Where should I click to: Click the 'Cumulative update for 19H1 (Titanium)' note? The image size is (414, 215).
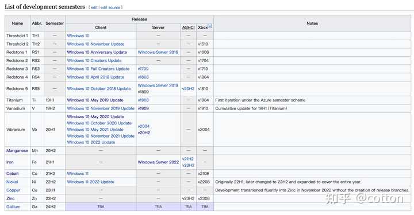[251, 108]
